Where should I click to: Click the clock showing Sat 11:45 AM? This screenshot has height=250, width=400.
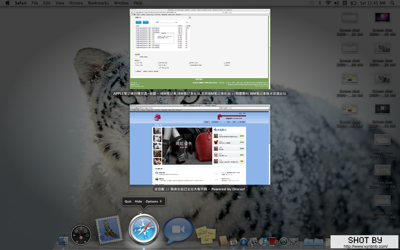click(x=373, y=3)
